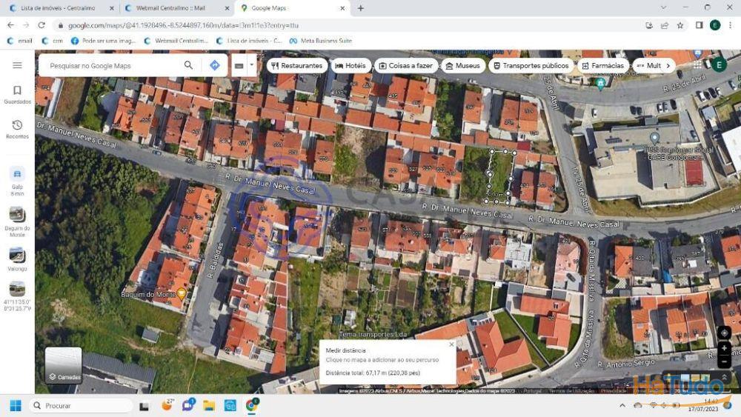Open the Google Maps hamburger menu
The width and height of the screenshot is (741, 417).
pos(17,65)
